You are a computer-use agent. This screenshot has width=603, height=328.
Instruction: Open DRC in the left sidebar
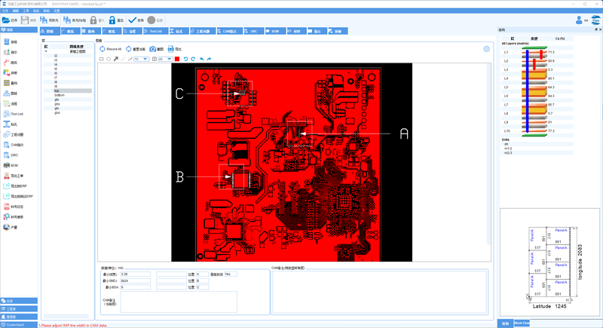pyautogui.click(x=11, y=155)
